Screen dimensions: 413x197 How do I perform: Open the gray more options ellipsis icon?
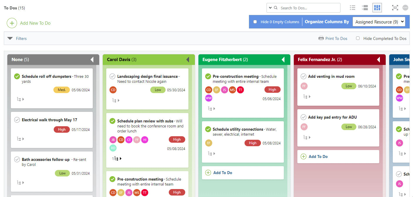coord(405,8)
